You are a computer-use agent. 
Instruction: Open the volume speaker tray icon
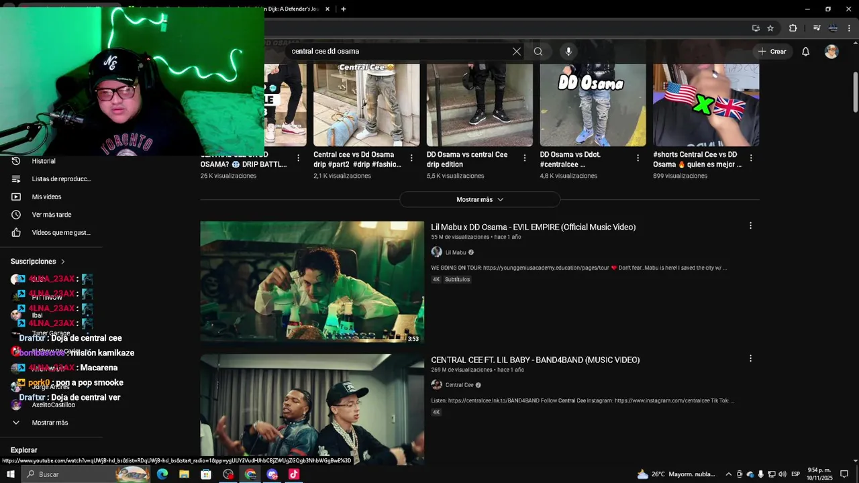[x=782, y=474]
